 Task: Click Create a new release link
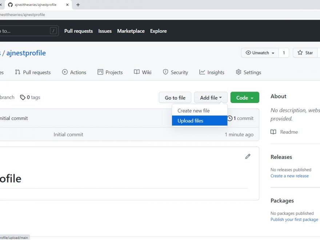[x=289, y=176]
